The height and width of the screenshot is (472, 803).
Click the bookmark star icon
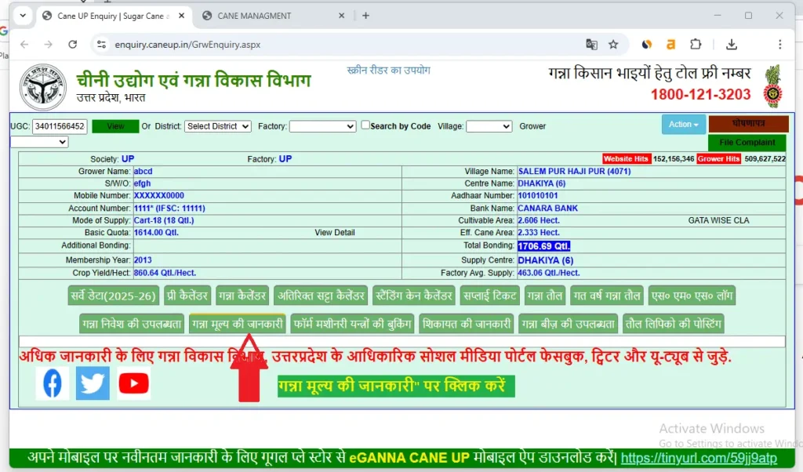[613, 45]
